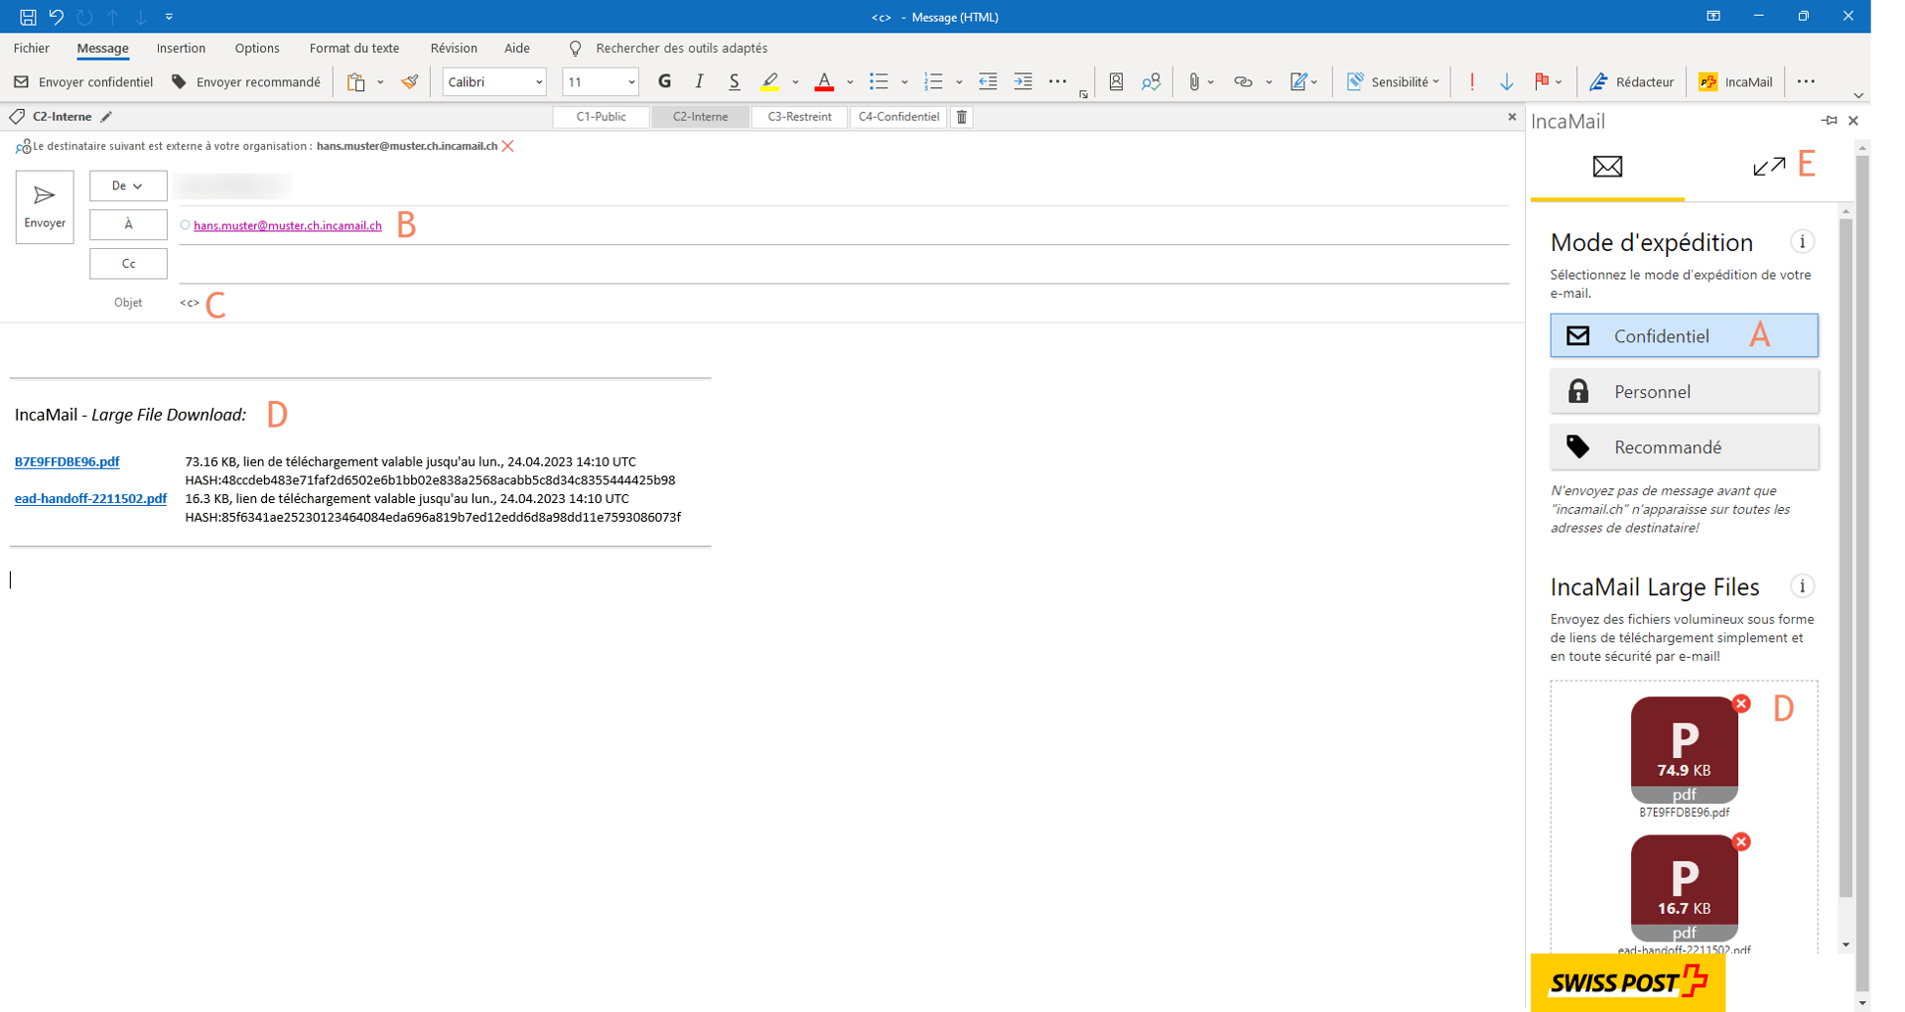Attach a file using the paperclip icon
This screenshot has height=1012, width=1905.
(x=1194, y=81)
